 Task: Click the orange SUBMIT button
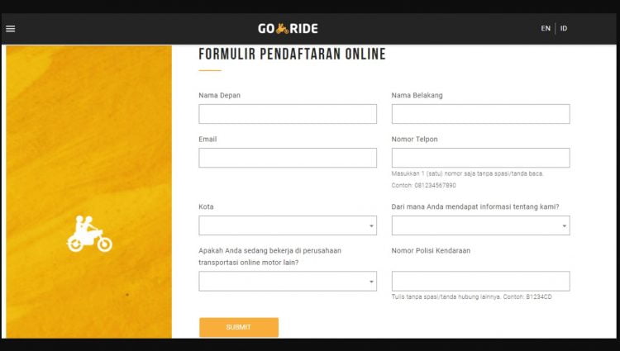pos(239,327)
